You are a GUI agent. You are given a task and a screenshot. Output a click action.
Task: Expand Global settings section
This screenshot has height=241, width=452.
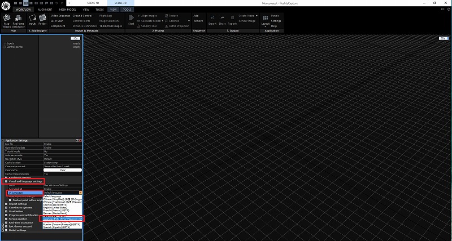tap(6, 230)
